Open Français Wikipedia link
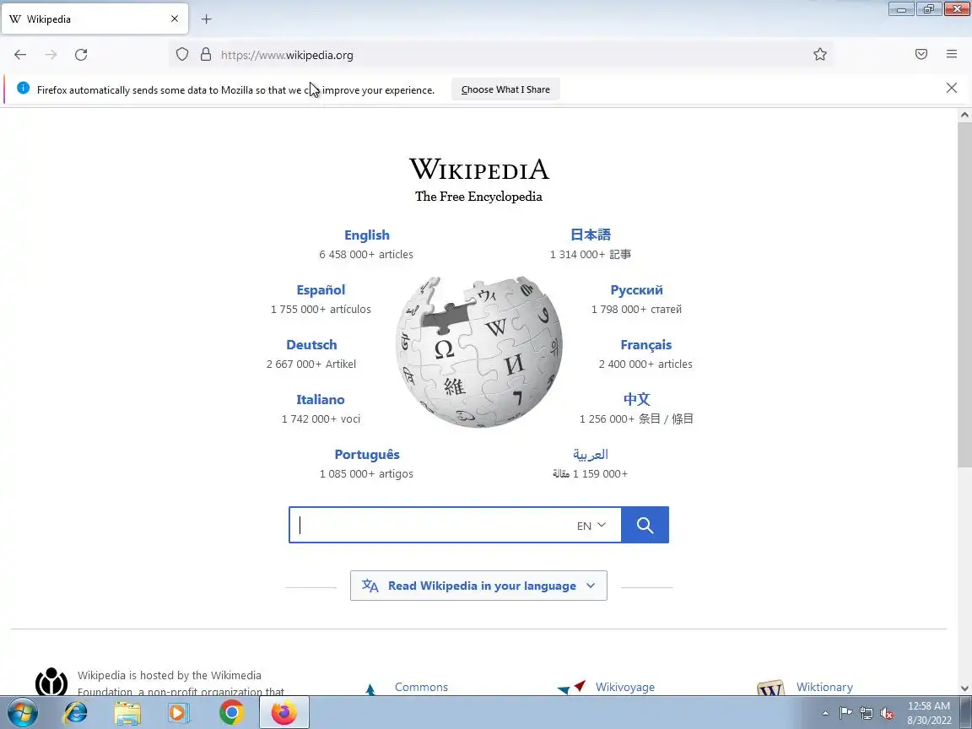Viewport: 972px width, 729px height. [x=646, y=344]
